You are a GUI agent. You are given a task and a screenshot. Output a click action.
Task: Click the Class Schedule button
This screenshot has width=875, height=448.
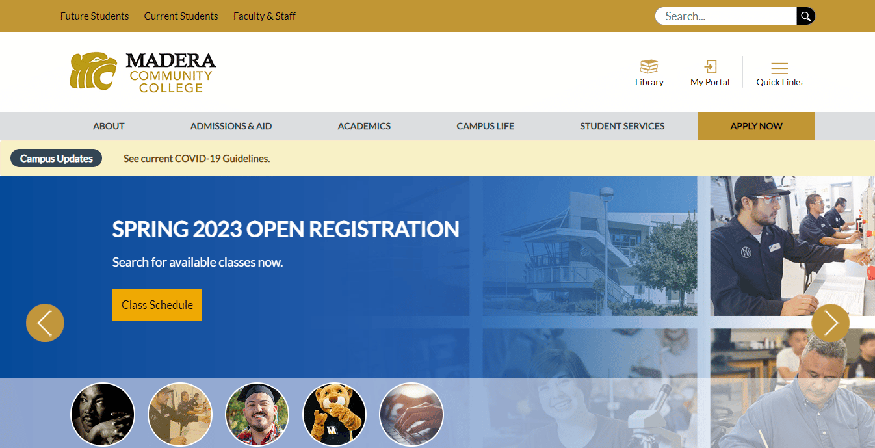click(157, 305)
